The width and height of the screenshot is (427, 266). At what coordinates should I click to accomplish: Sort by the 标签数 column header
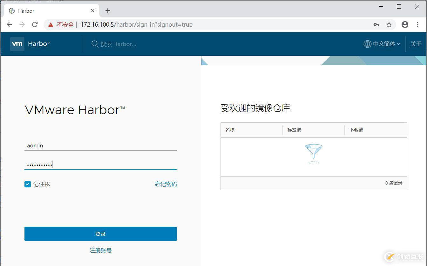(x=294, y=130)
